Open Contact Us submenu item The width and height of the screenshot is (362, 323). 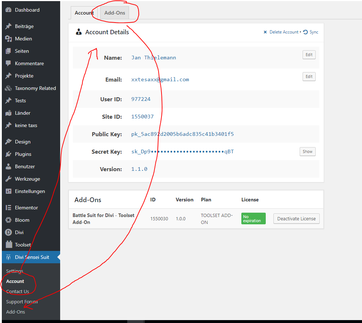[17, 291]
